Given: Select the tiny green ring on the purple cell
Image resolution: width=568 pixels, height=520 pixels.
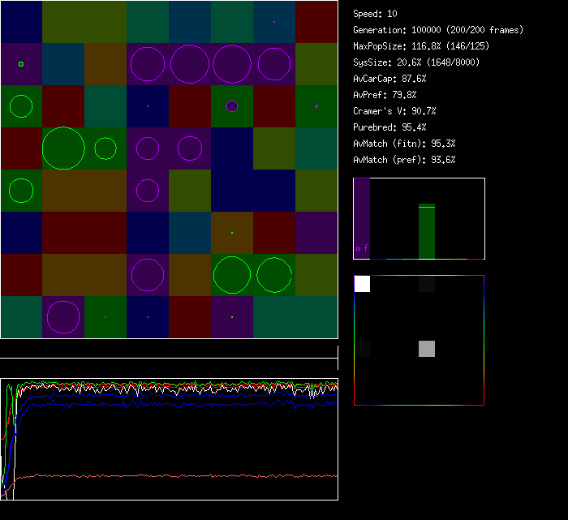Looking at the screenshot, I should (x=21, y=64).
